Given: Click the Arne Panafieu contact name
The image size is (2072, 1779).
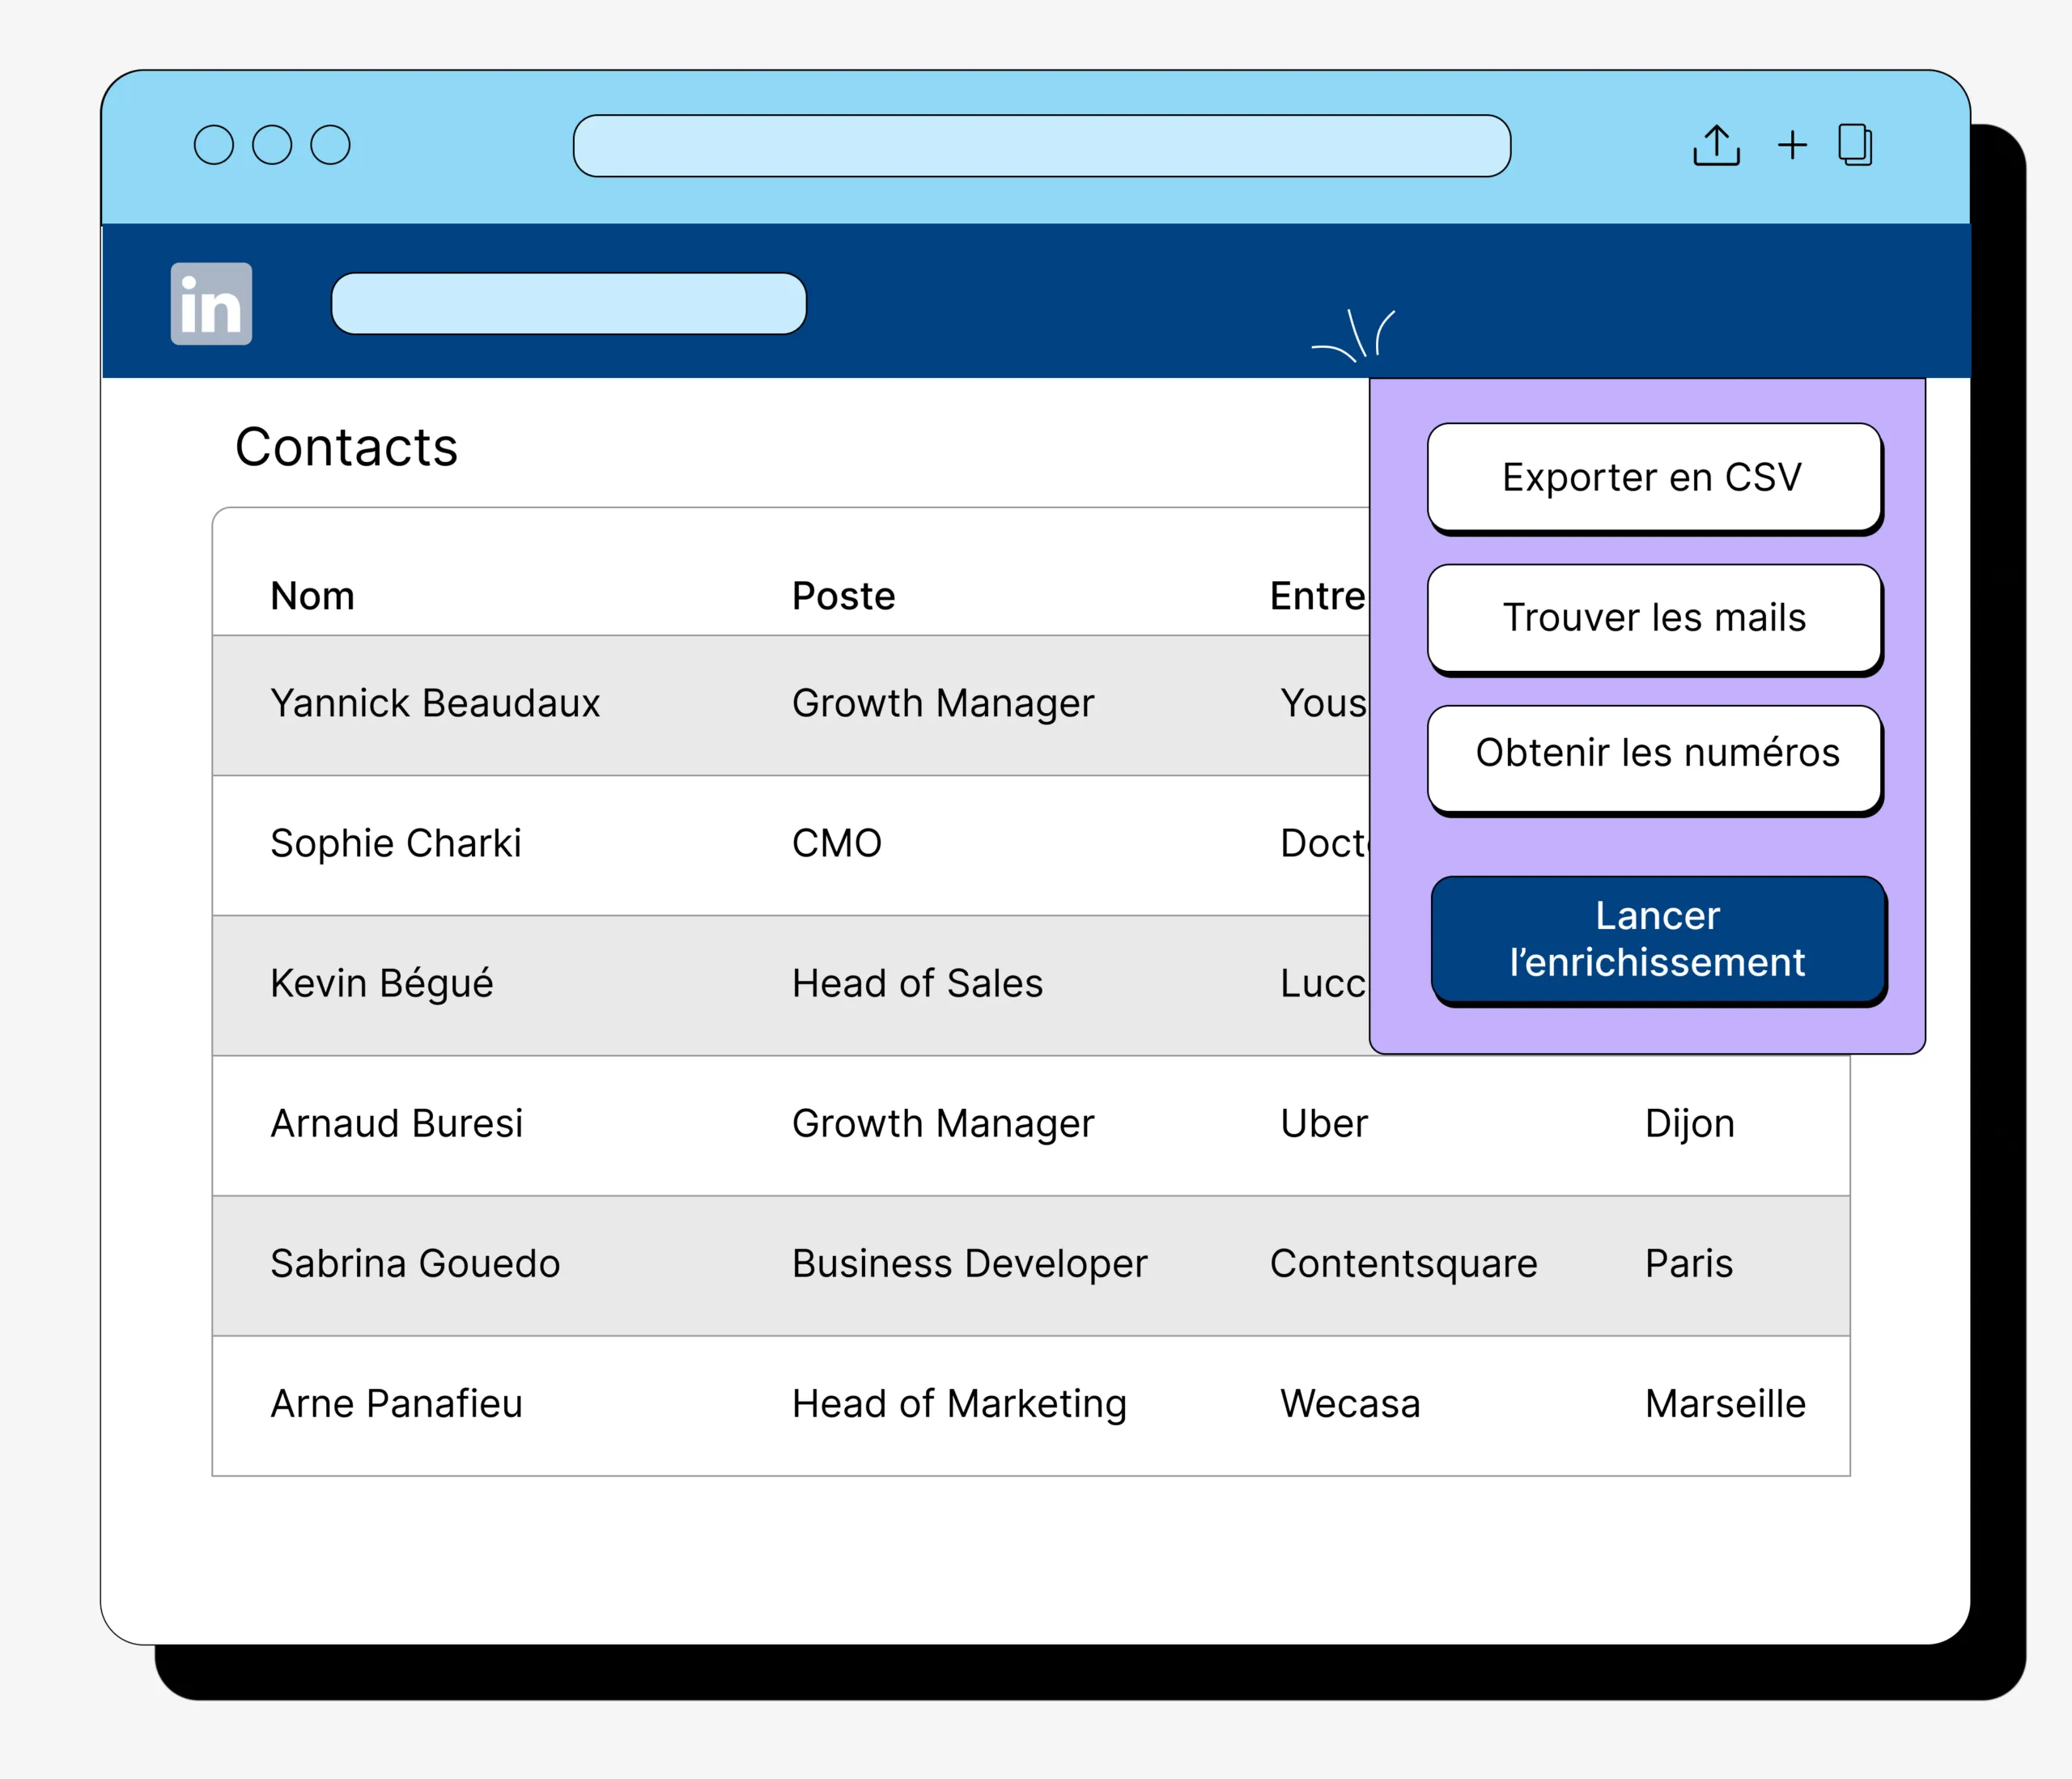Looking at the screenshot, I should point(397,1404).
